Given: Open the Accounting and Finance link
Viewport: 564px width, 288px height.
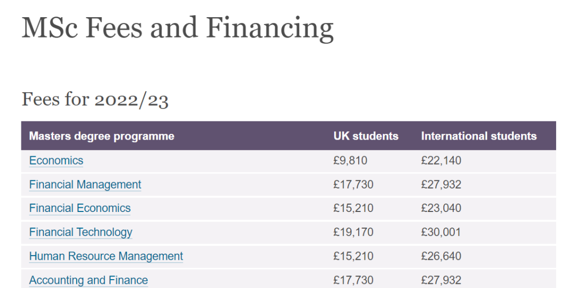Looking at the screenshot, I should coord(88,280).
